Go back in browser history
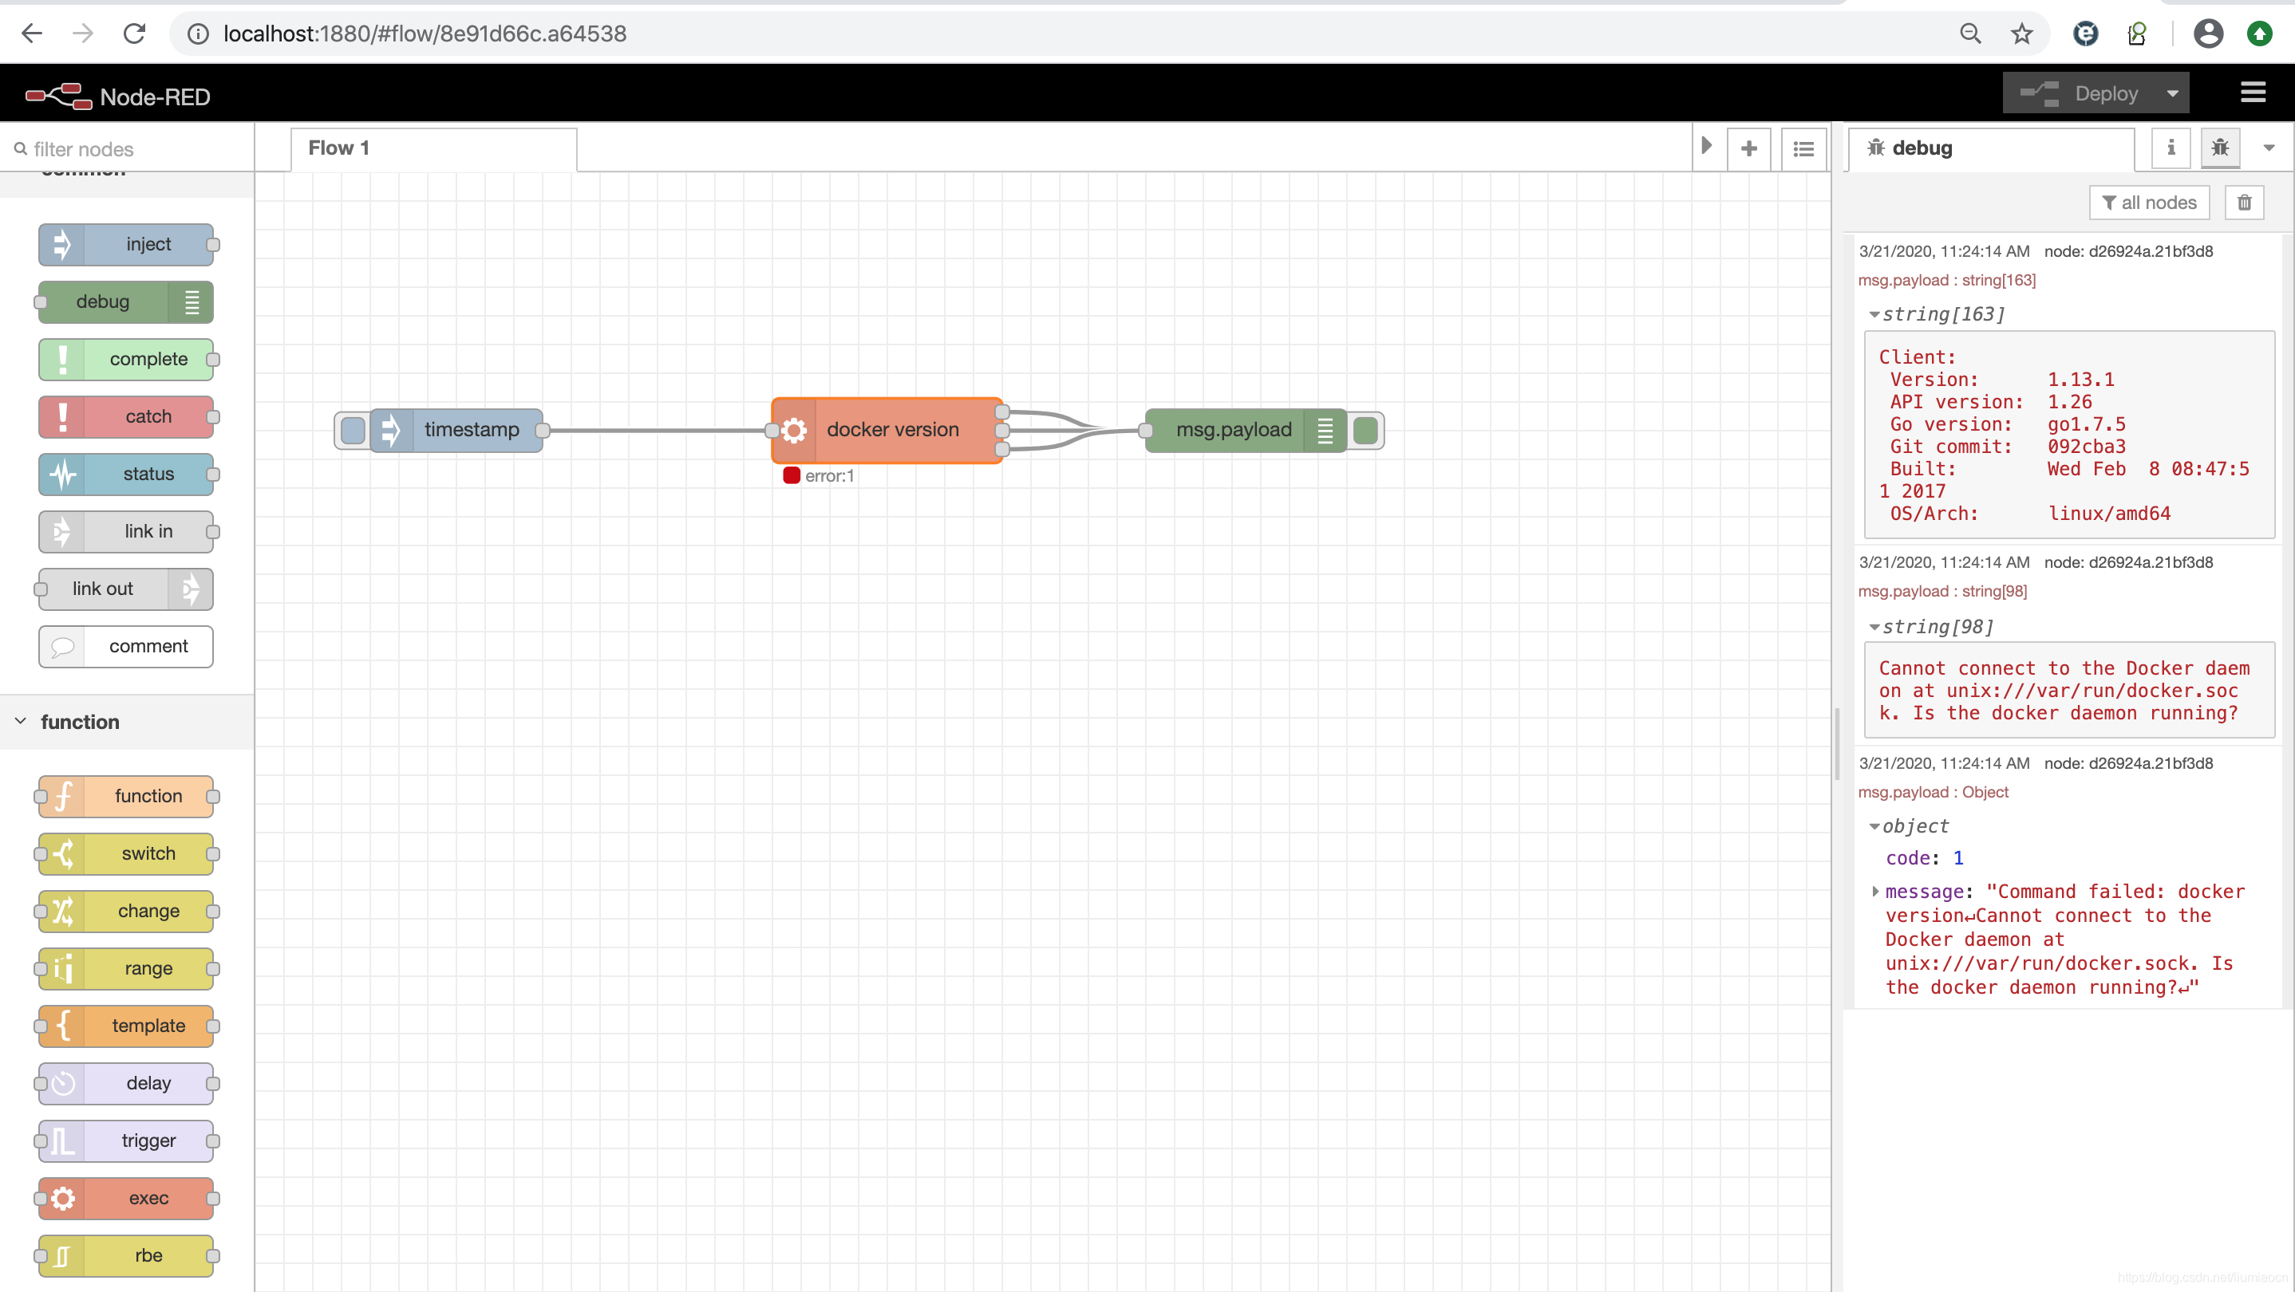 [x=32, y=33]
